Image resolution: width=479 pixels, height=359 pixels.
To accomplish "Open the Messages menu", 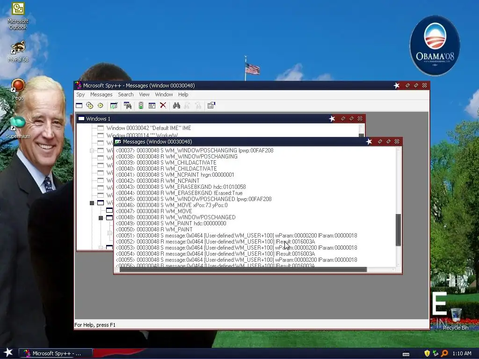I will [x=101, y=94].
